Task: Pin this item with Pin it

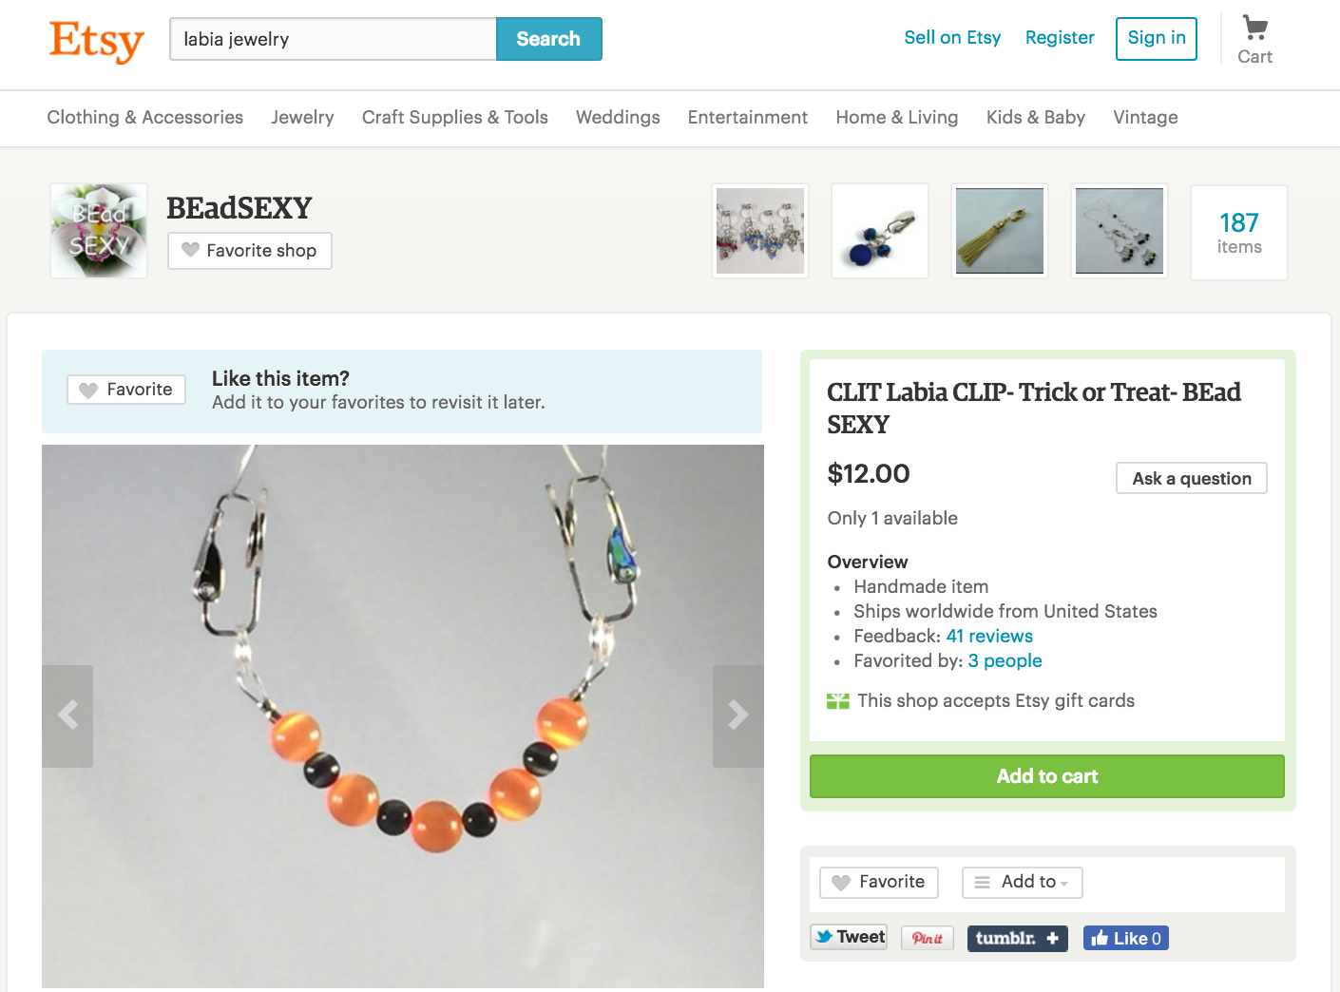Action: click(x=928, y=938)
